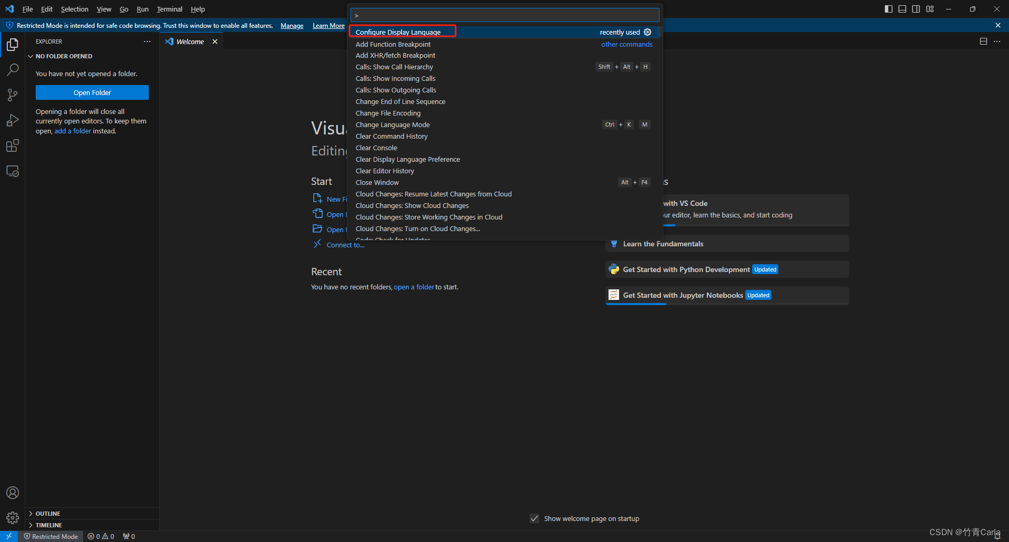The height and width of the screenshot is (542, 1009).
Task: Open Explorer Views and More Actions ellipsis
Action: pyautogui.click(x=147, y=41)
